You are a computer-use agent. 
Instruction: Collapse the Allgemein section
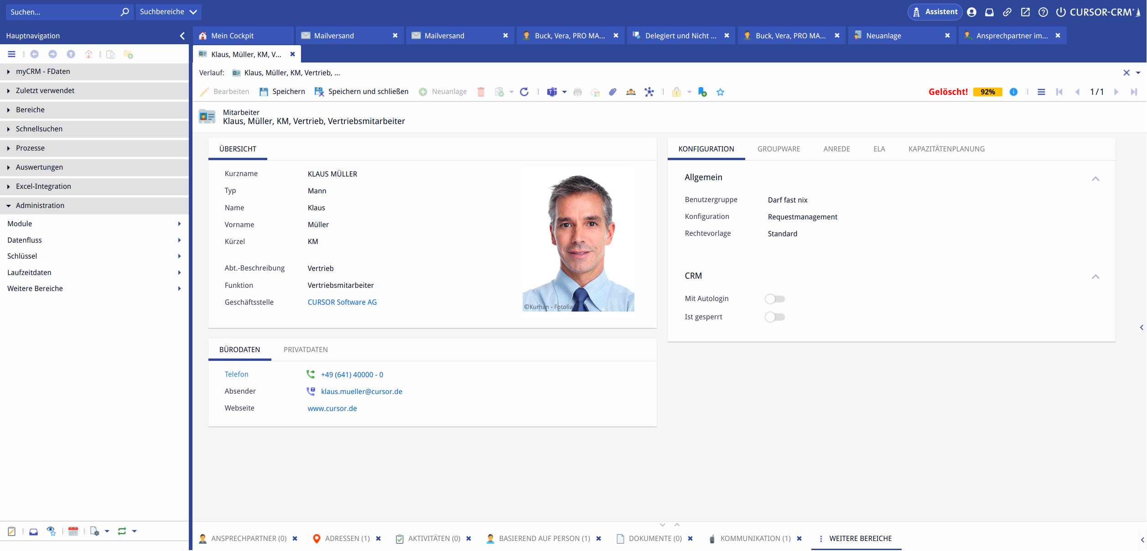(x=1095, y=179)
